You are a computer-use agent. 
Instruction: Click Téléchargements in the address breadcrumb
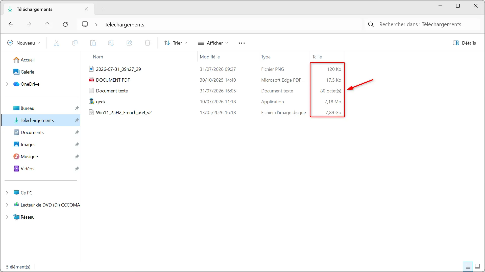(125, 25)
